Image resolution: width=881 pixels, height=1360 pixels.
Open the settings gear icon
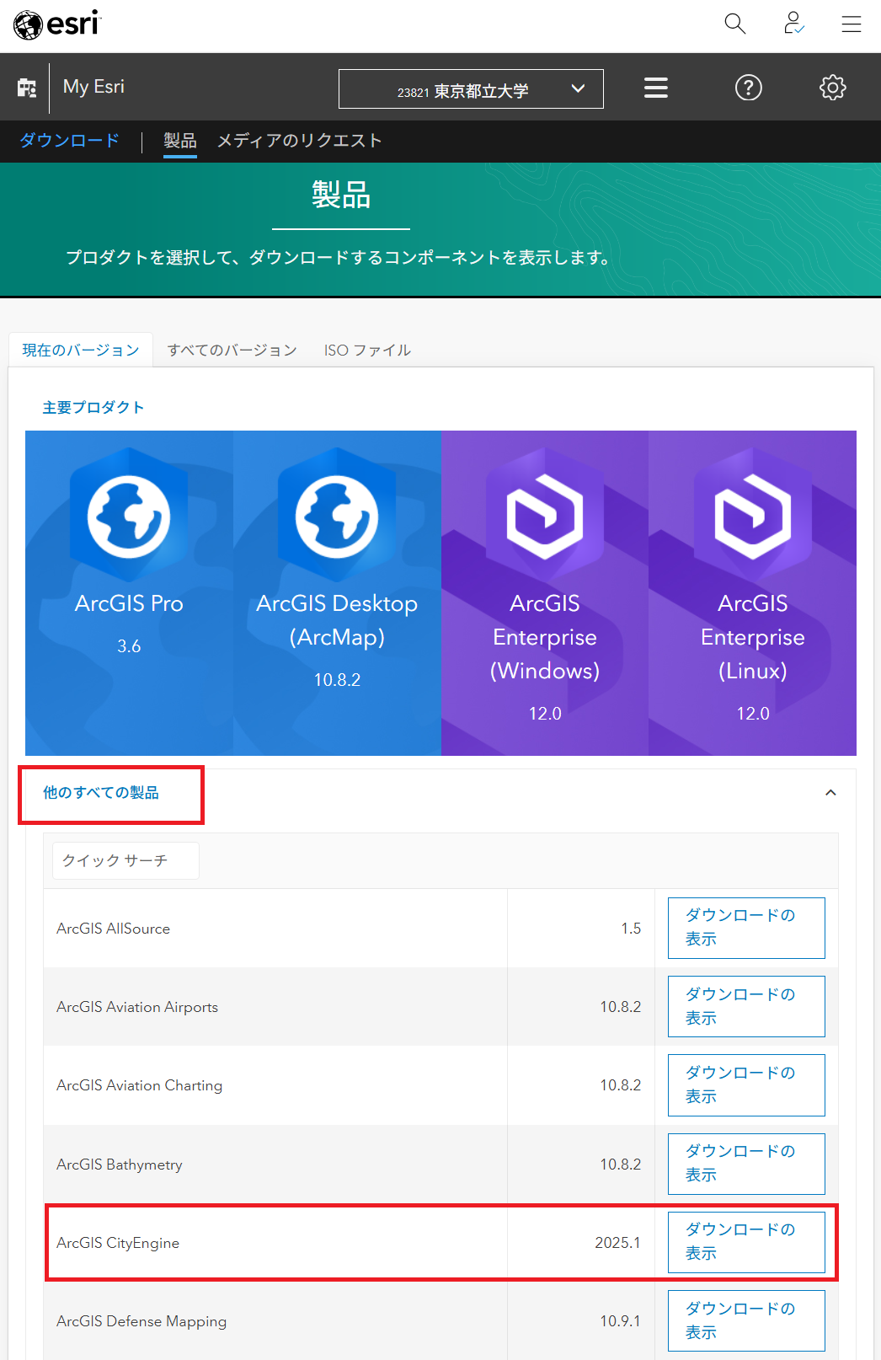pyautogui.click(x=832, y=88)
